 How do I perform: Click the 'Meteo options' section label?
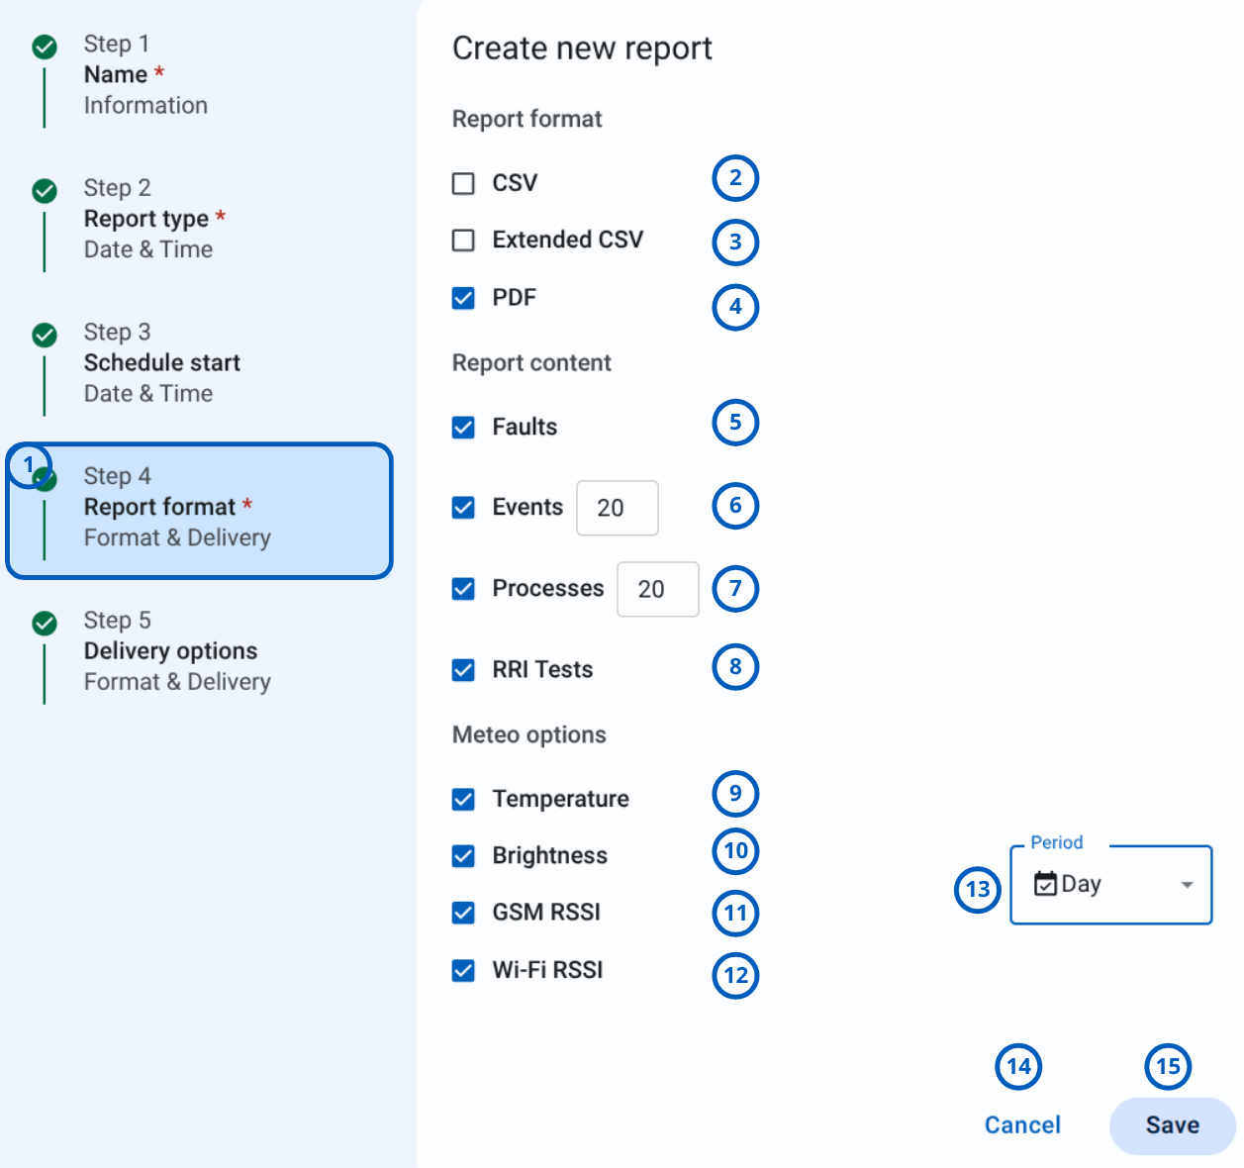529,734
